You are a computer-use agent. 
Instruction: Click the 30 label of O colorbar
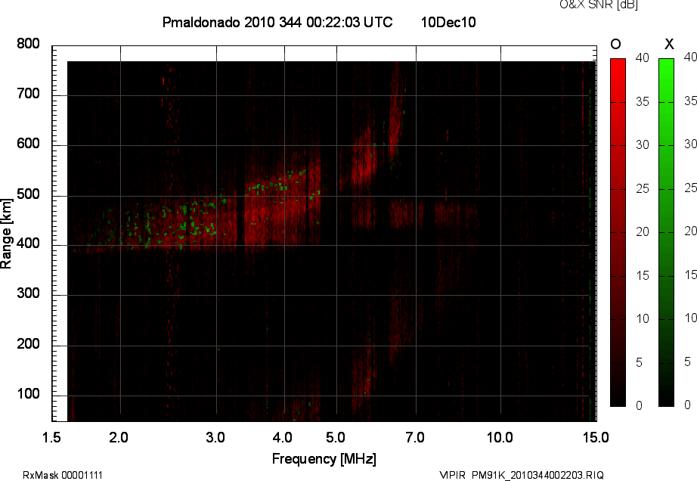[x=643, y=145]
